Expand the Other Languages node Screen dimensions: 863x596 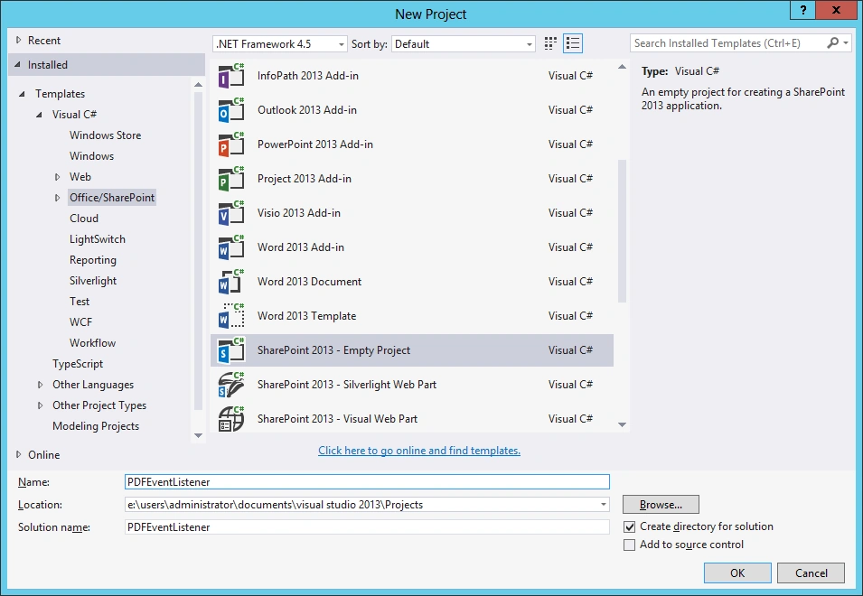click(40, 385)
